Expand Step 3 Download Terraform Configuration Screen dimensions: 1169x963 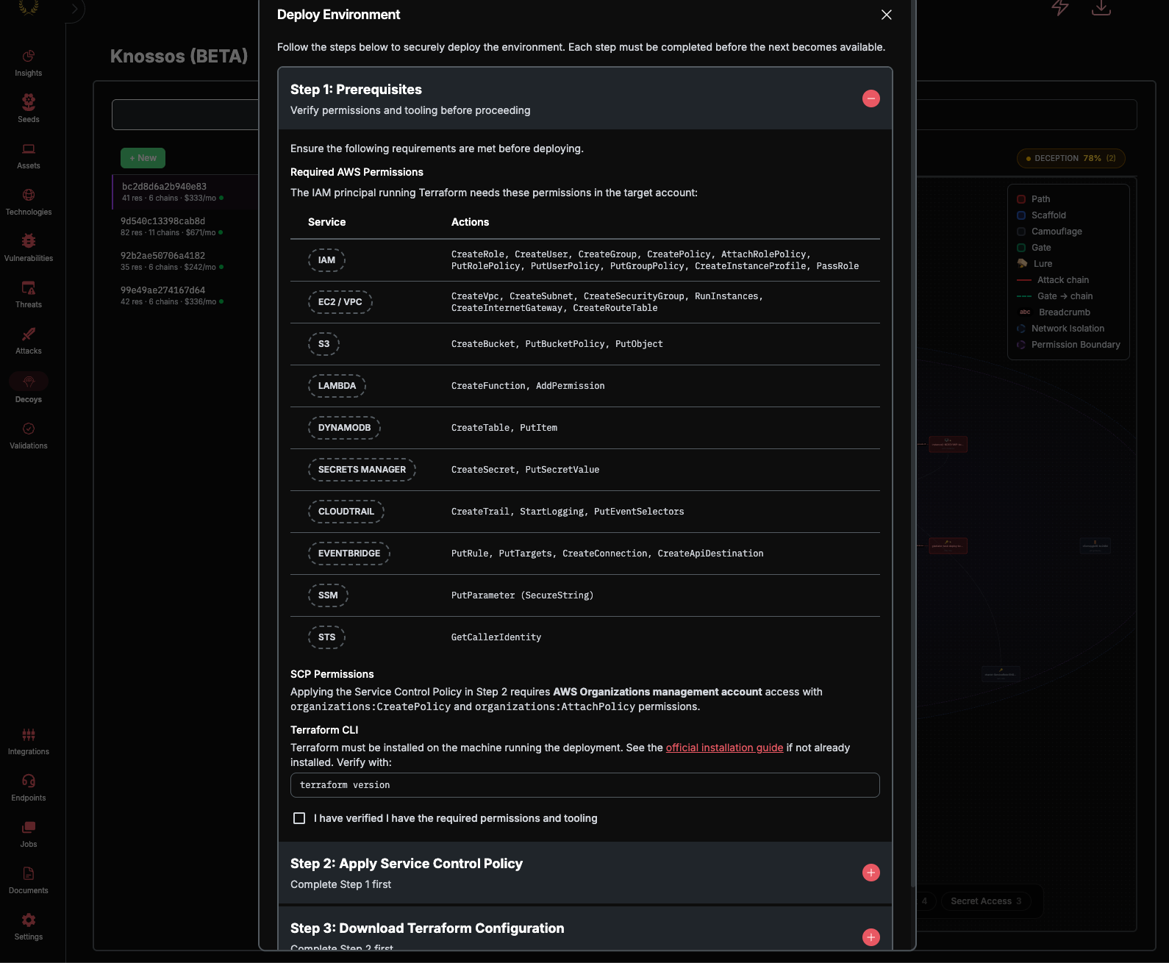(x=871, y=937)
